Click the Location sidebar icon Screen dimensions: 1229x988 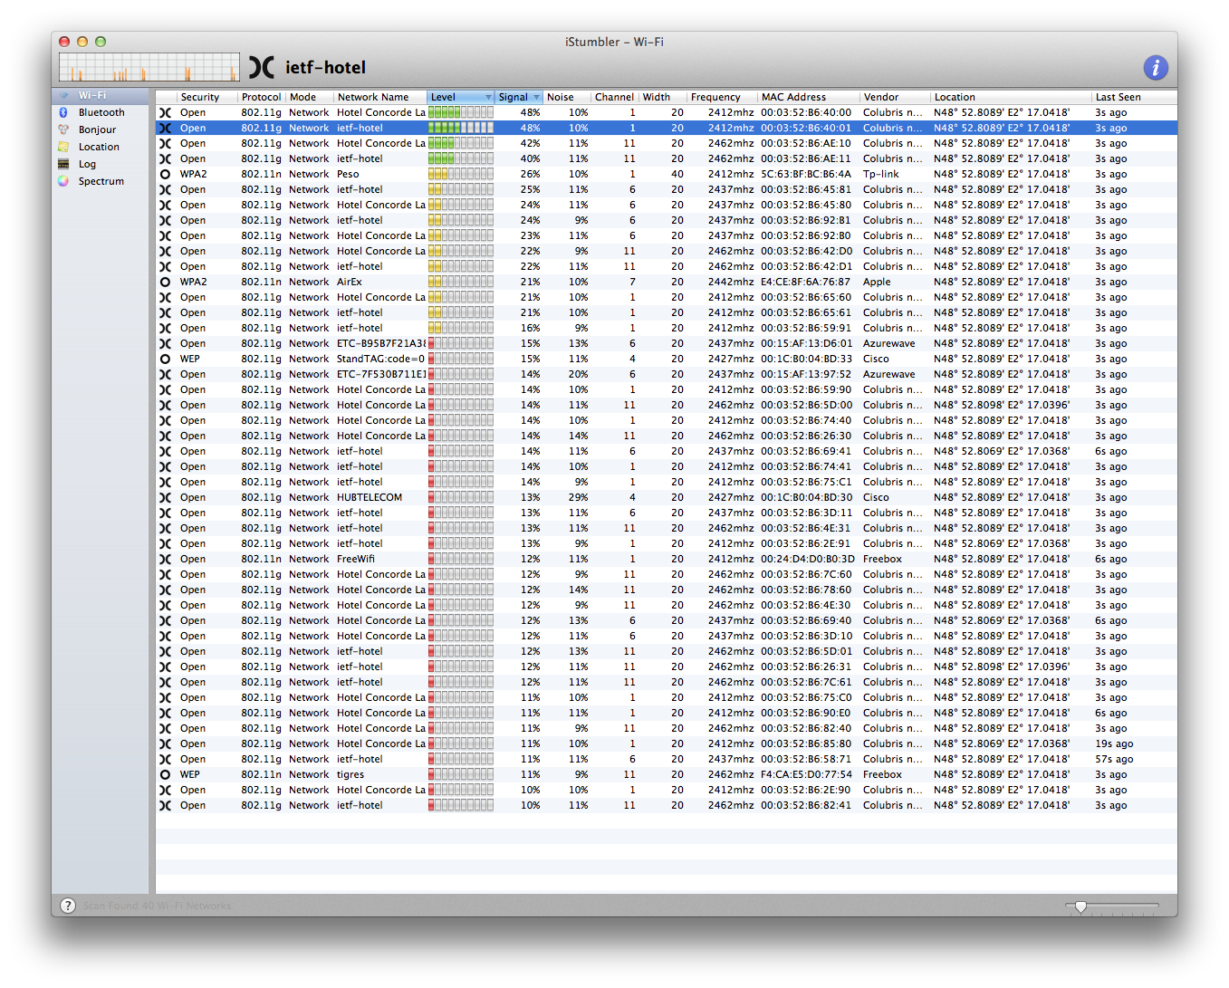[x=63, y=147]
